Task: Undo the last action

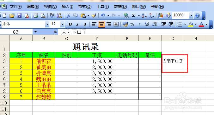Action: (x=103, y=15)
